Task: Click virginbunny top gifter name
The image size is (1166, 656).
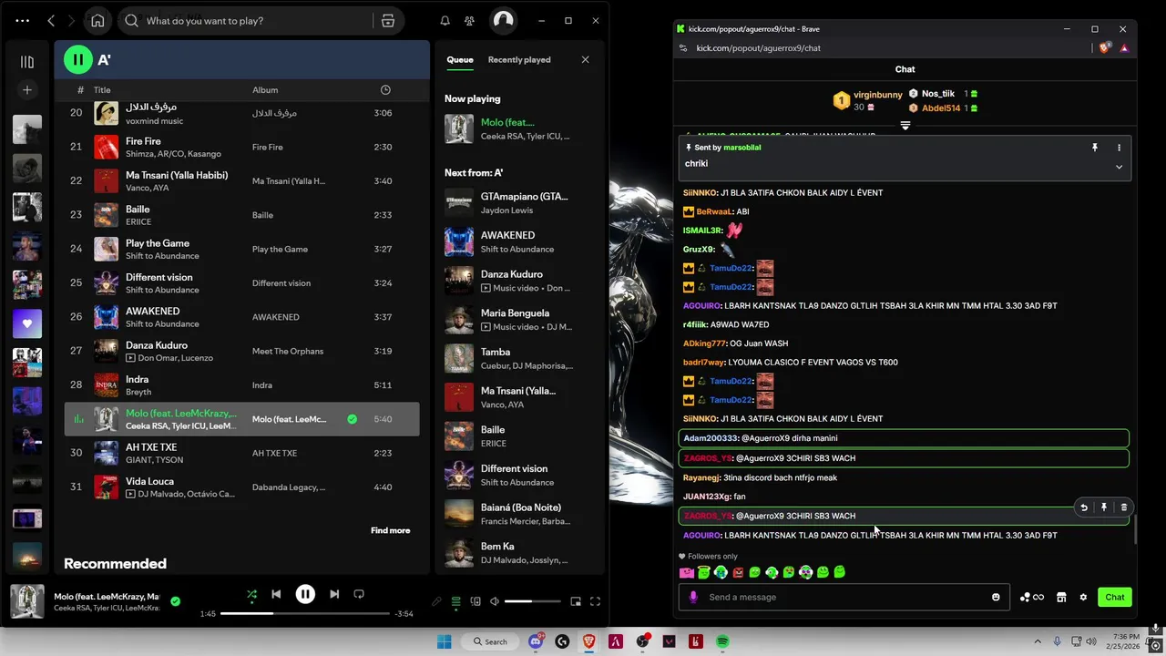Action: (x=878, y=95)
